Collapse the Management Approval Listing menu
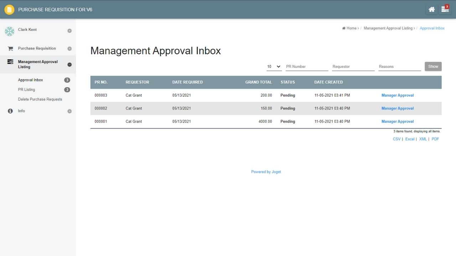 [69, 65]
